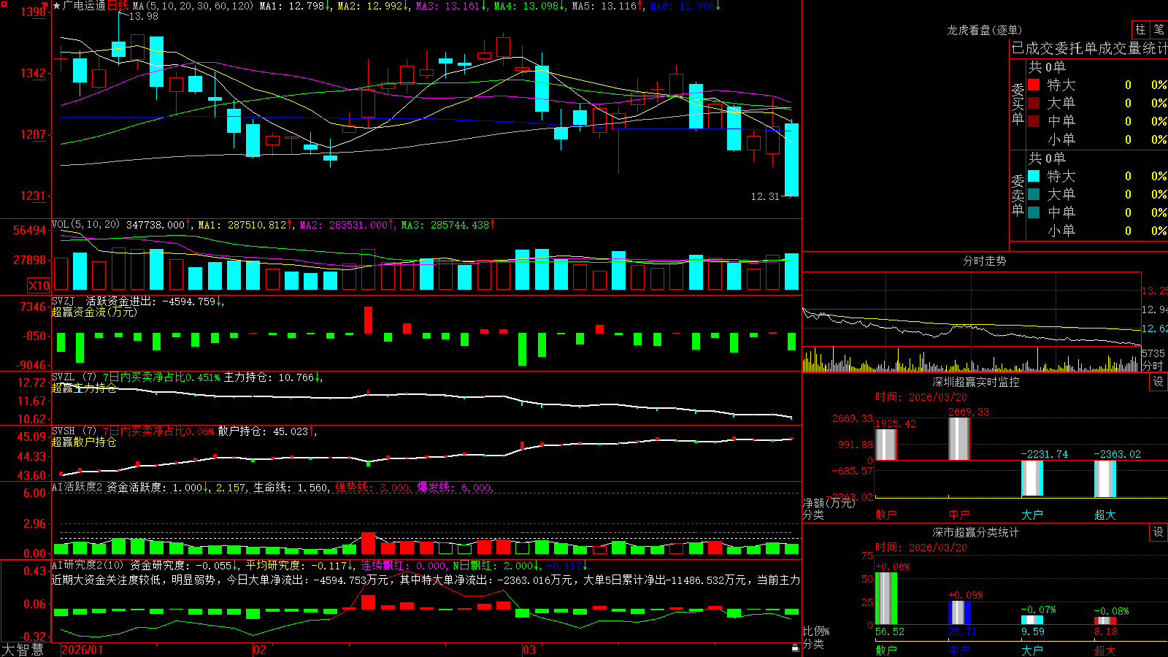This screenshot has width=1168, height=657.
Task: Click the dark red 大单 swatch under 委买单
Action: tap(1034, 103)
